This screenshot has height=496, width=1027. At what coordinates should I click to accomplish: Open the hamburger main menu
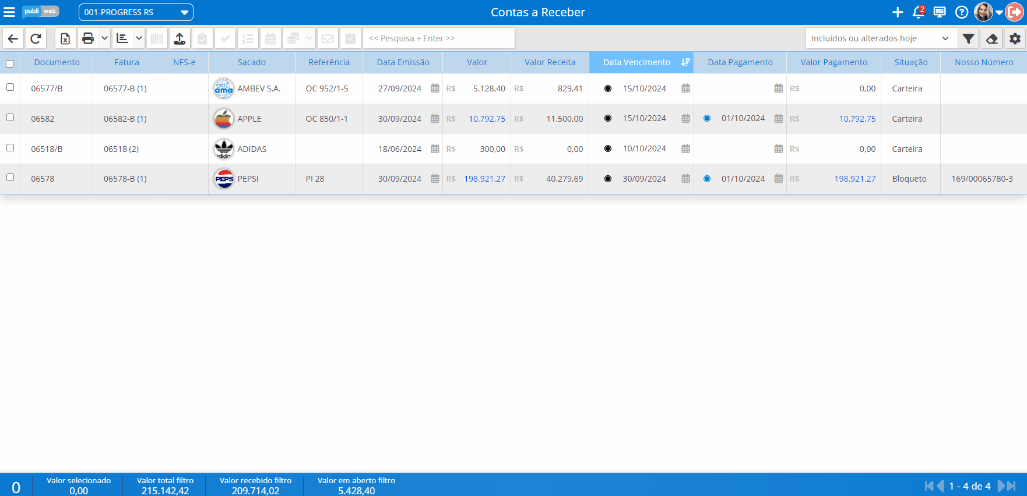tap(9, 12)
